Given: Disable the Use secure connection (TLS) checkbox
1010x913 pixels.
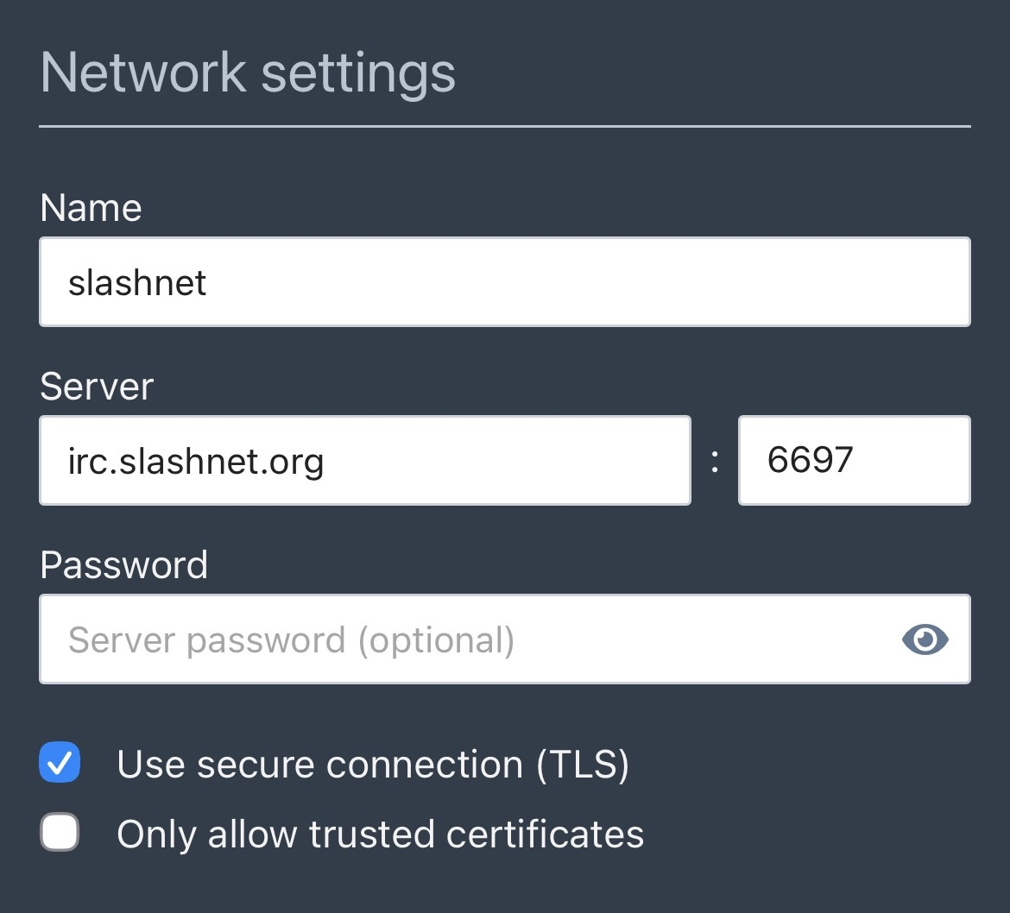Looking at the screenshot, I should (60, 764).
